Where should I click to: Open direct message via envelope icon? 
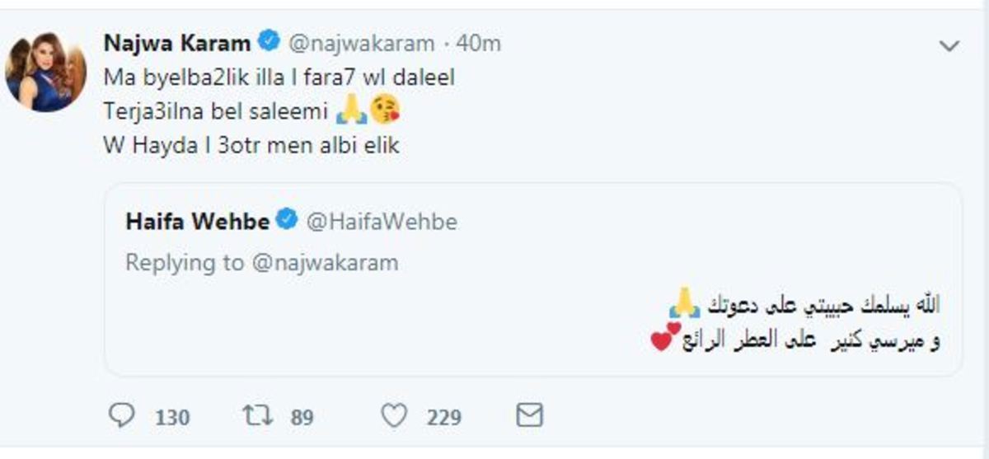530,415
